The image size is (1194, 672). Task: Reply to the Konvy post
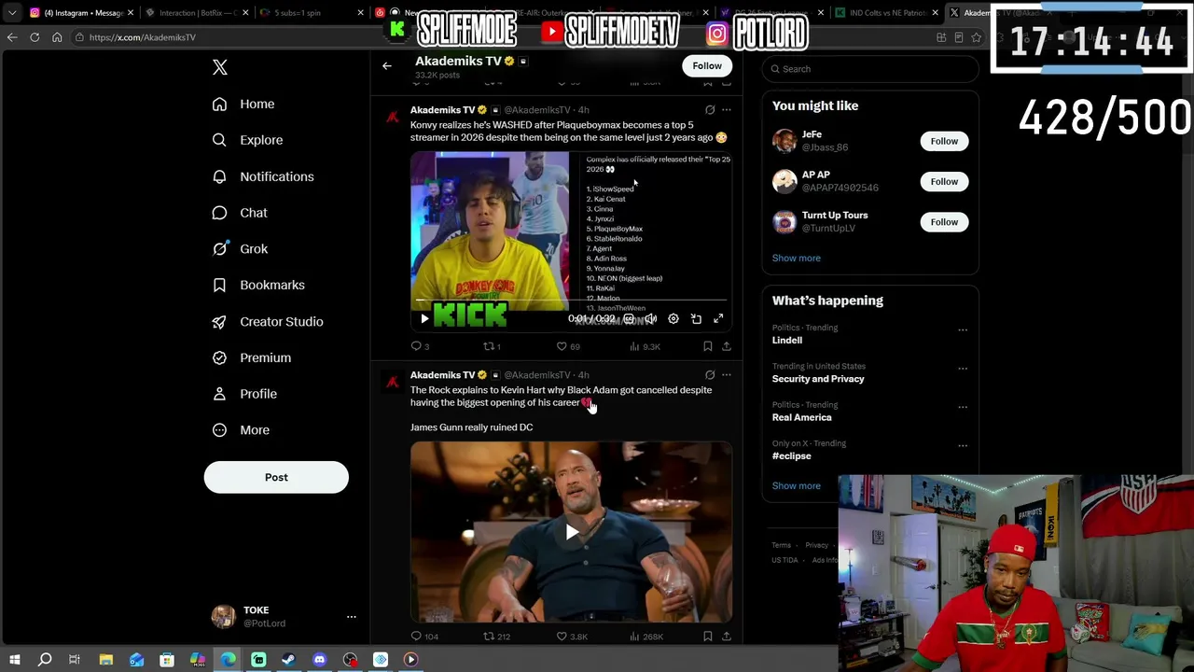pos(421,346)
